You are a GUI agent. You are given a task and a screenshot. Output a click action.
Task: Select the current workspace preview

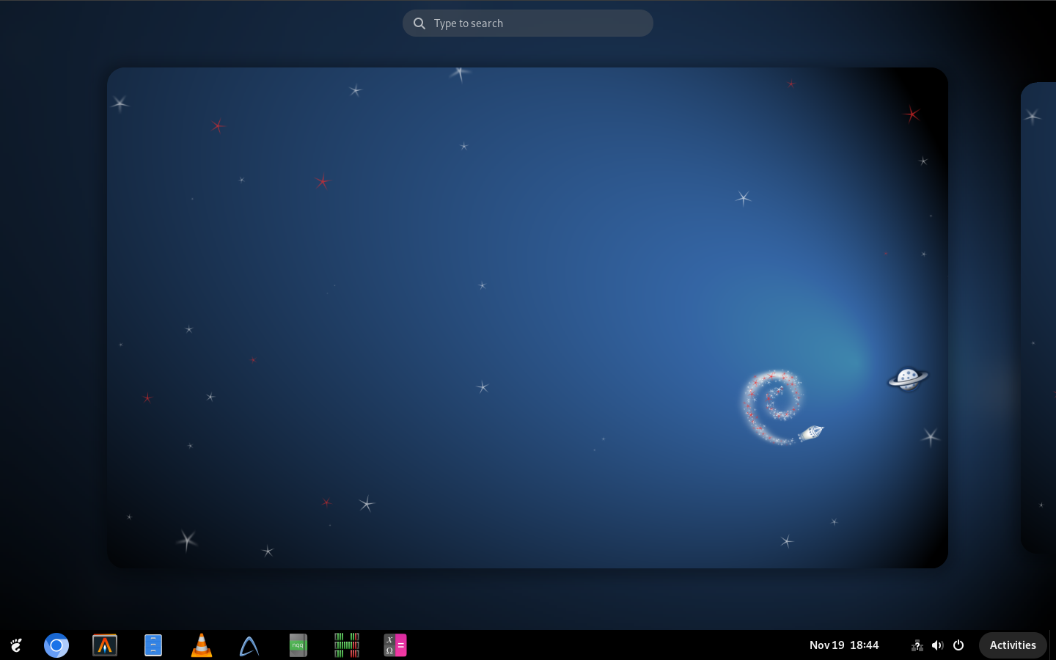pos(527,318)
